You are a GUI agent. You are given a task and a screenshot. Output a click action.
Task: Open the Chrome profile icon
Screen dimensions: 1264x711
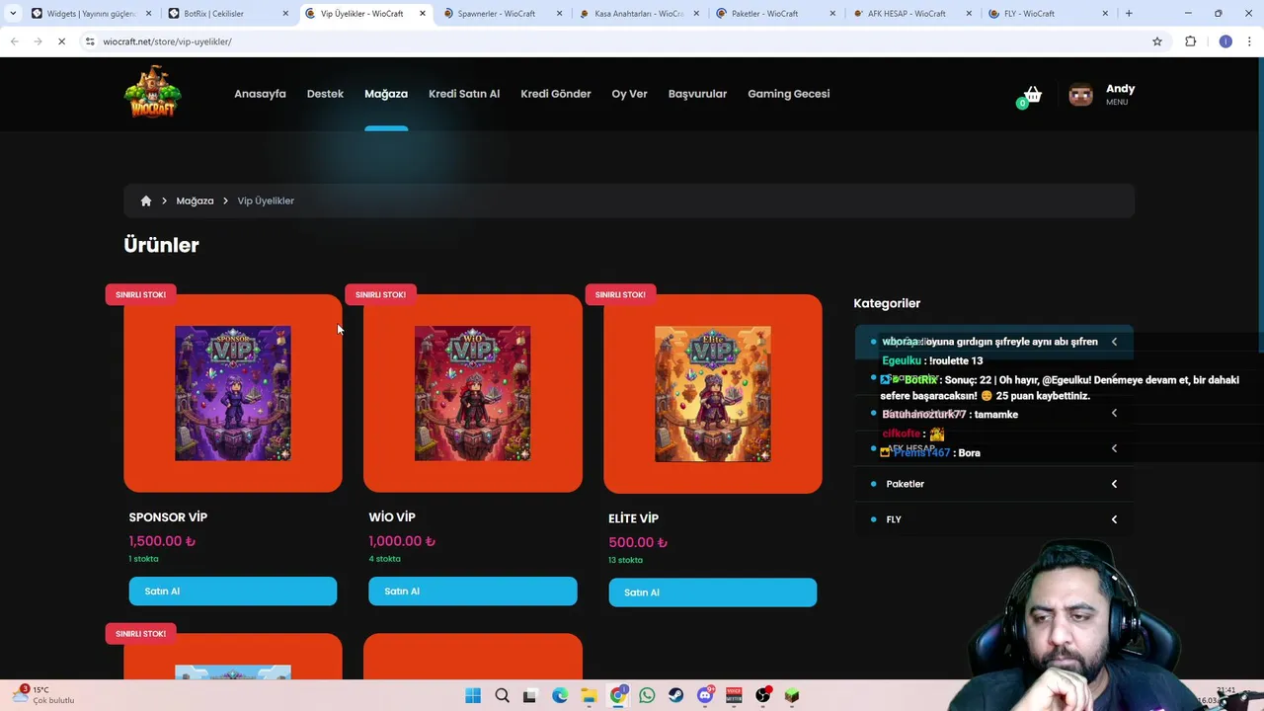pos(1225,41)
